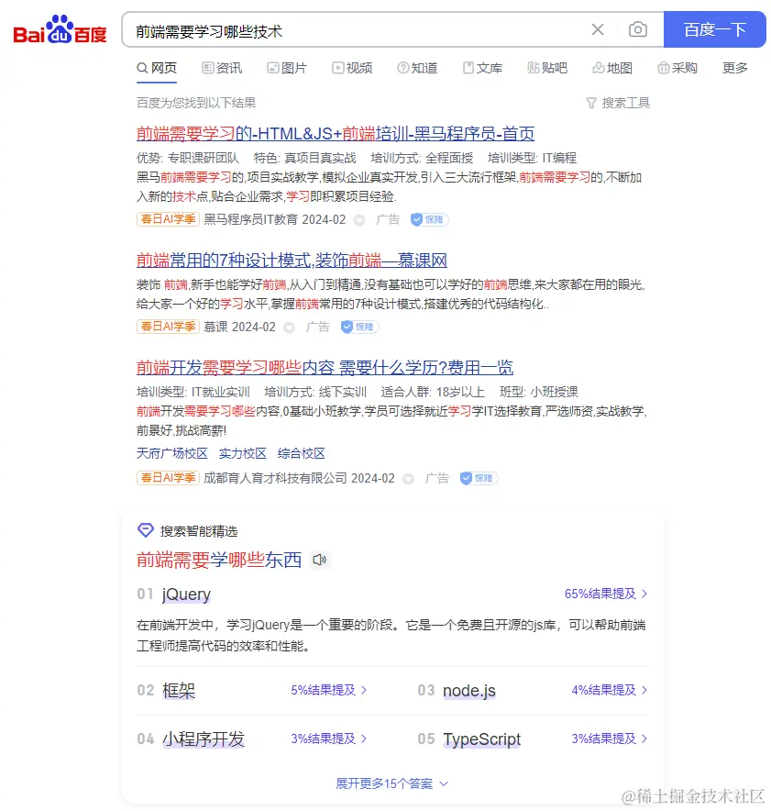Open the 知道 tab

click(417, 68)
